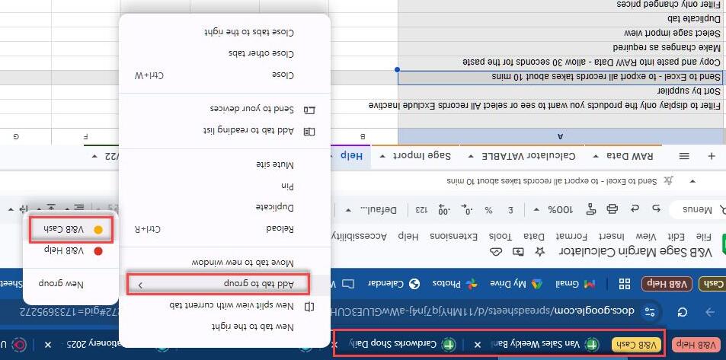Decrease decimal places button
The image size is (726, 360).
point(465,209)
